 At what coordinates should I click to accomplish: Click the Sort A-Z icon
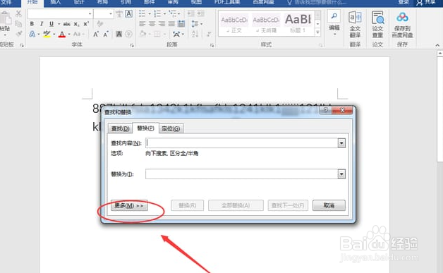pyautogui.click(x=195, y=34)
